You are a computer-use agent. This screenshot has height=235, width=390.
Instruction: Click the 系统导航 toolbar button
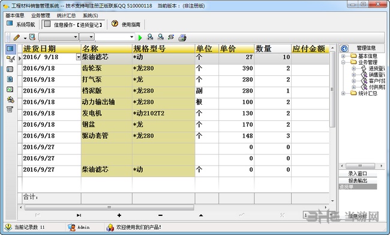pos(21,25)
